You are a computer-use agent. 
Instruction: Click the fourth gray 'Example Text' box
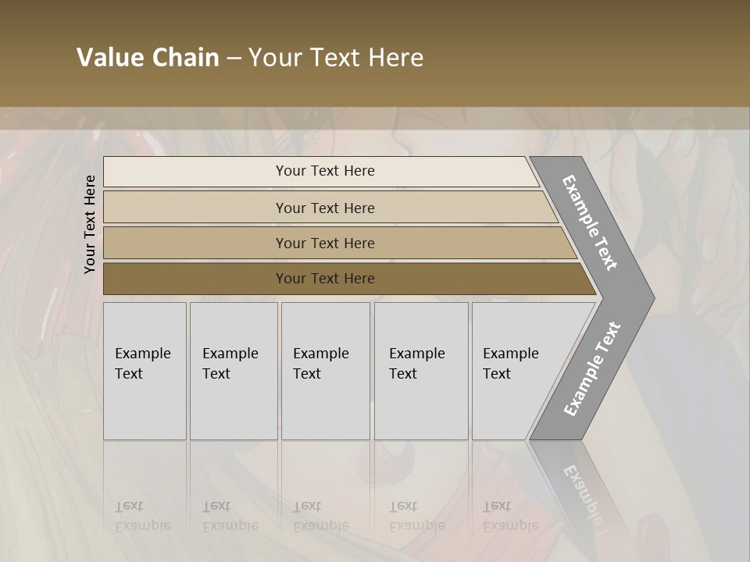[x=421, y=371]
